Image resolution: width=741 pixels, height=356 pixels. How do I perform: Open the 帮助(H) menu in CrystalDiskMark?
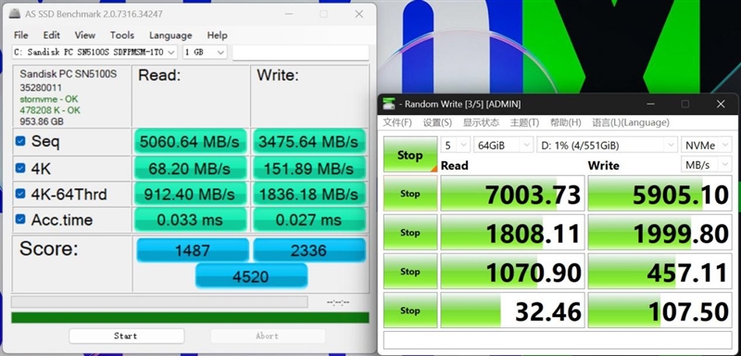point(565,123)
